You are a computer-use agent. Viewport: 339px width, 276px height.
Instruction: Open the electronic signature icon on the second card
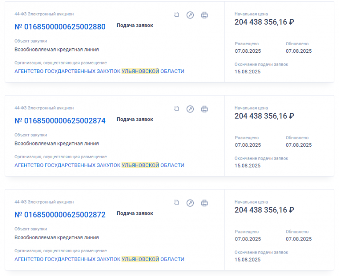click(190, 109)
